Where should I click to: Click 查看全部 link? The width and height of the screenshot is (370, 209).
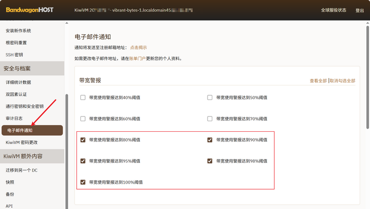pyautogui.click(x=318, y=81)
